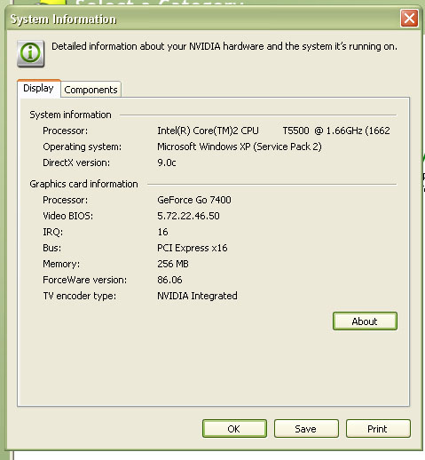Click the IRQ: label
425x460 pixels.
point(53,232)
